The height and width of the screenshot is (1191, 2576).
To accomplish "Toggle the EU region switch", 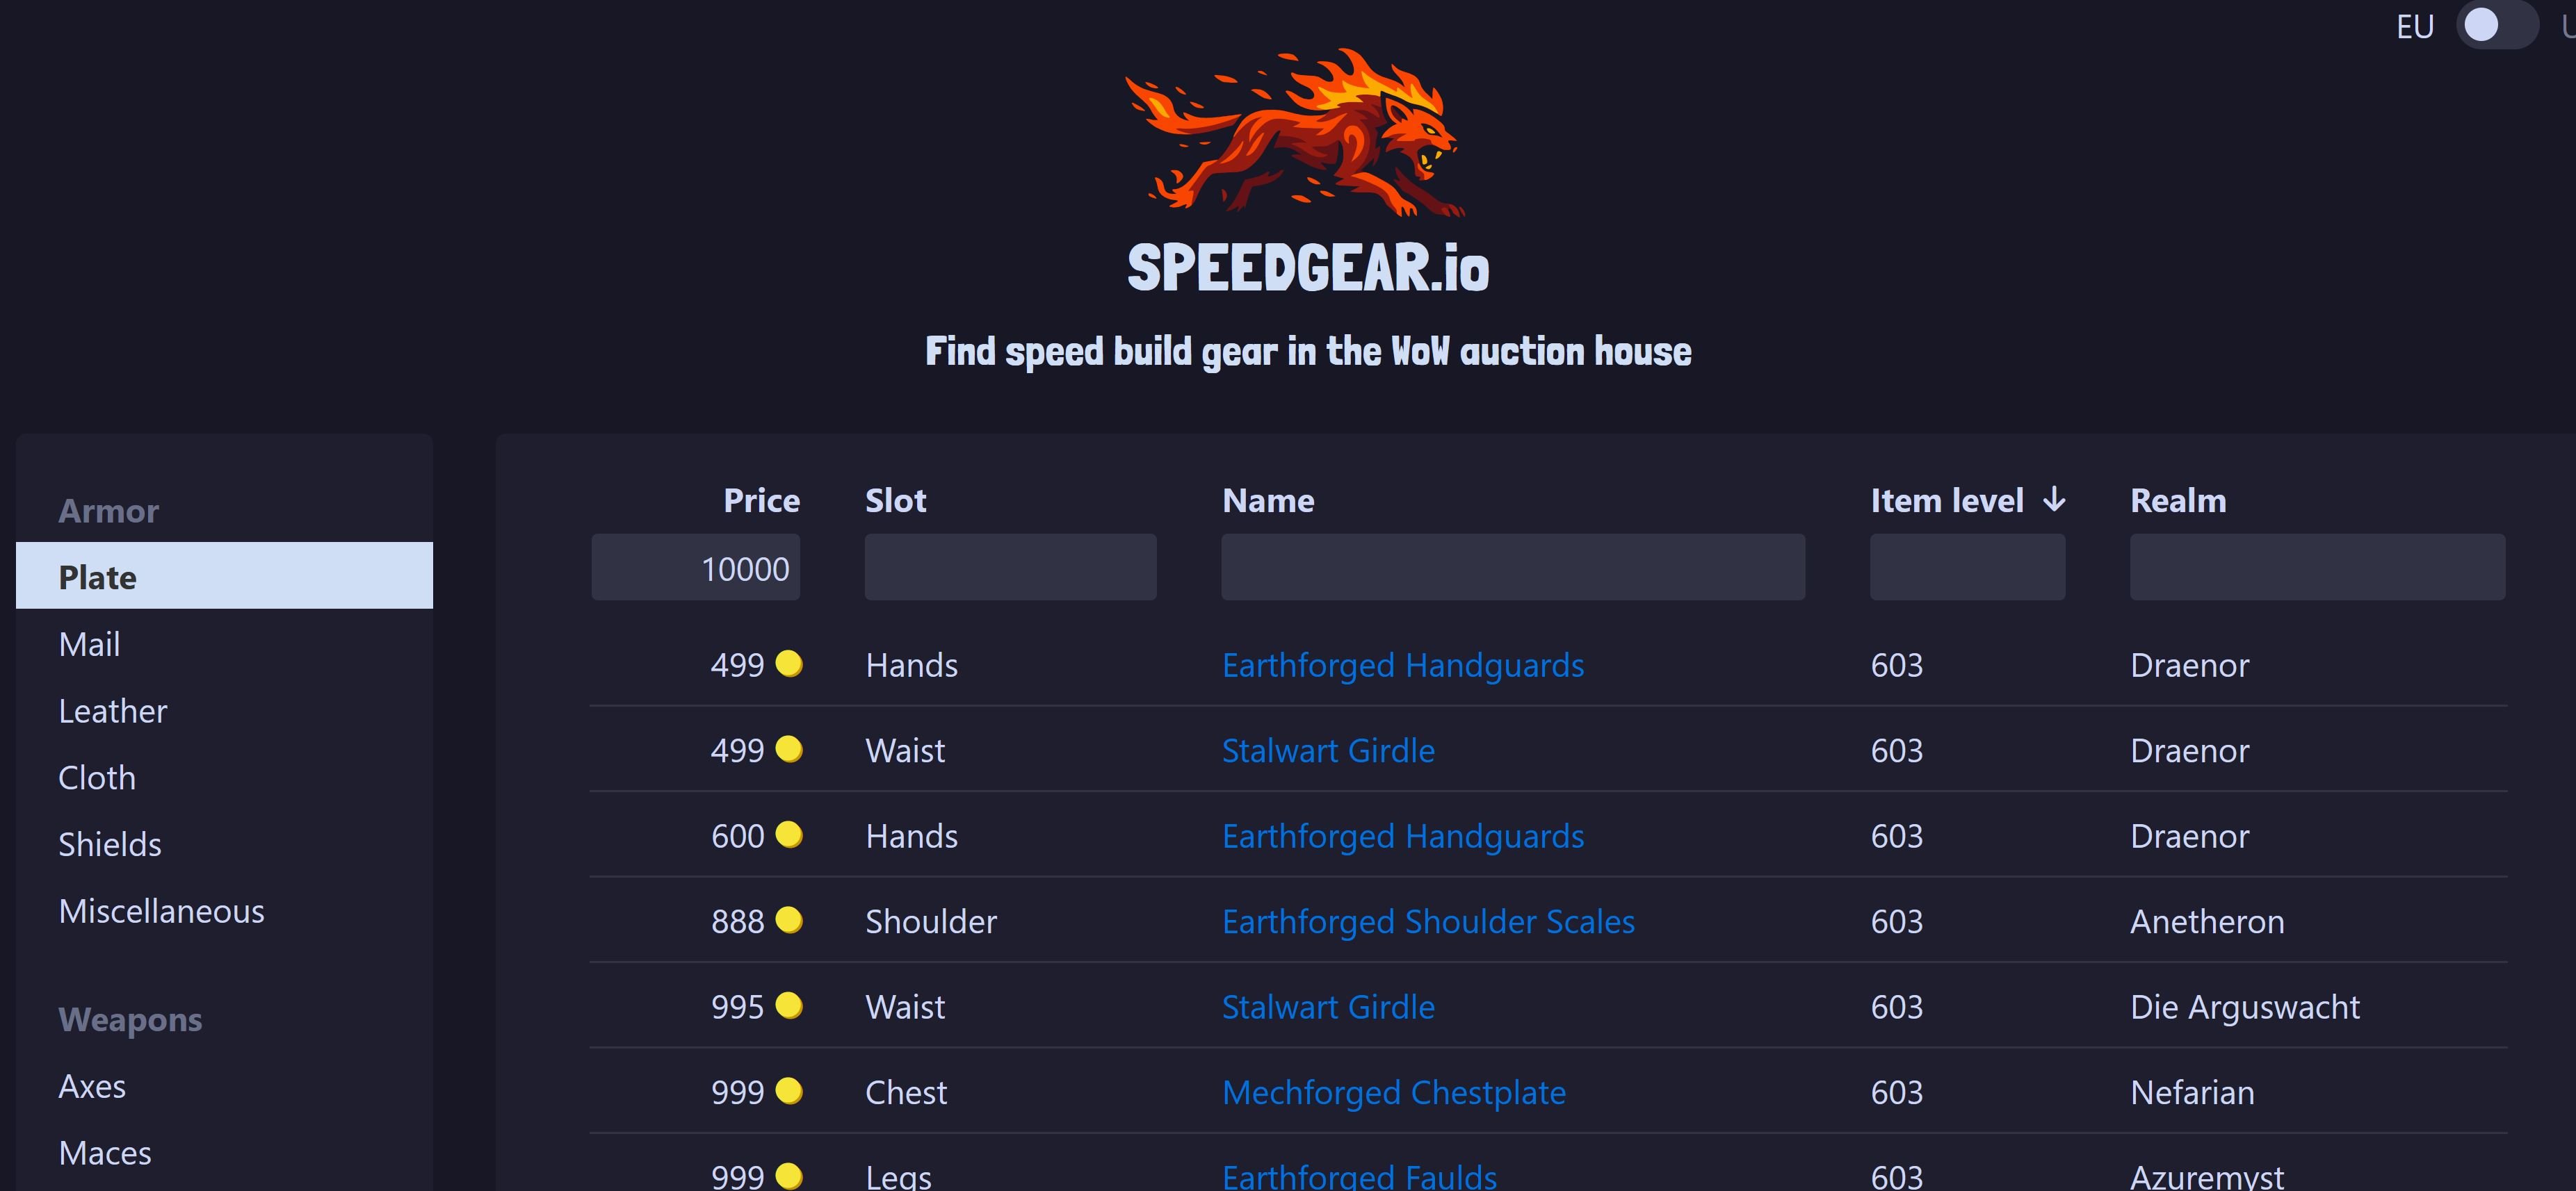I will coord(2496,25).
